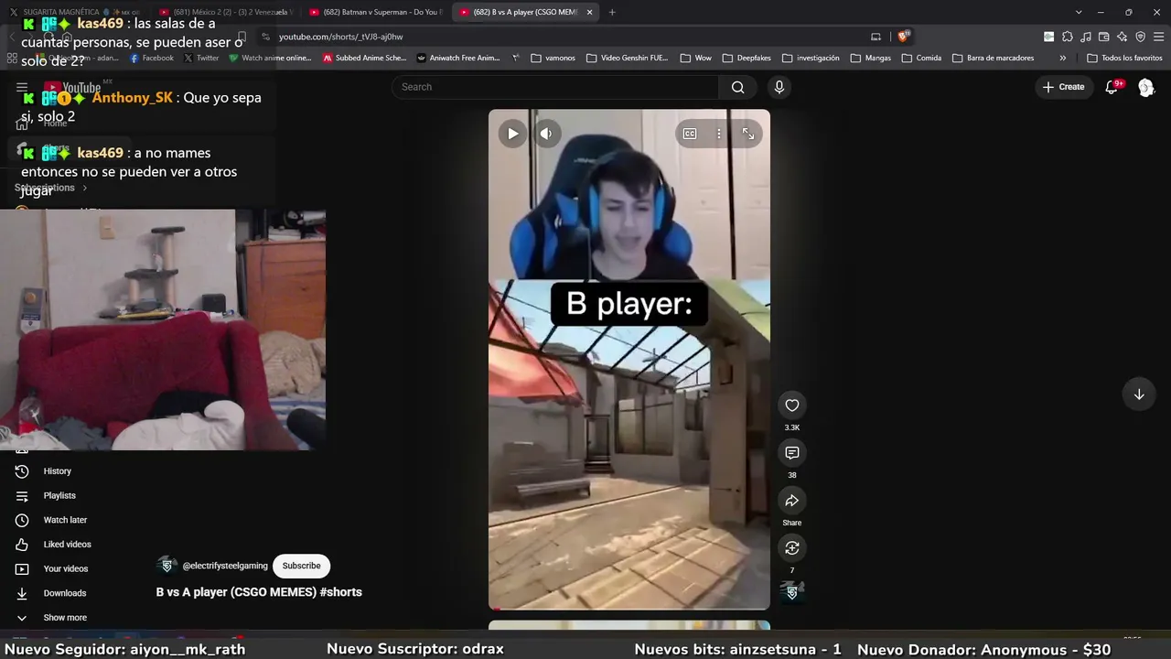
Task: Open Your videos in the sidebar
Action: [66, 569]
